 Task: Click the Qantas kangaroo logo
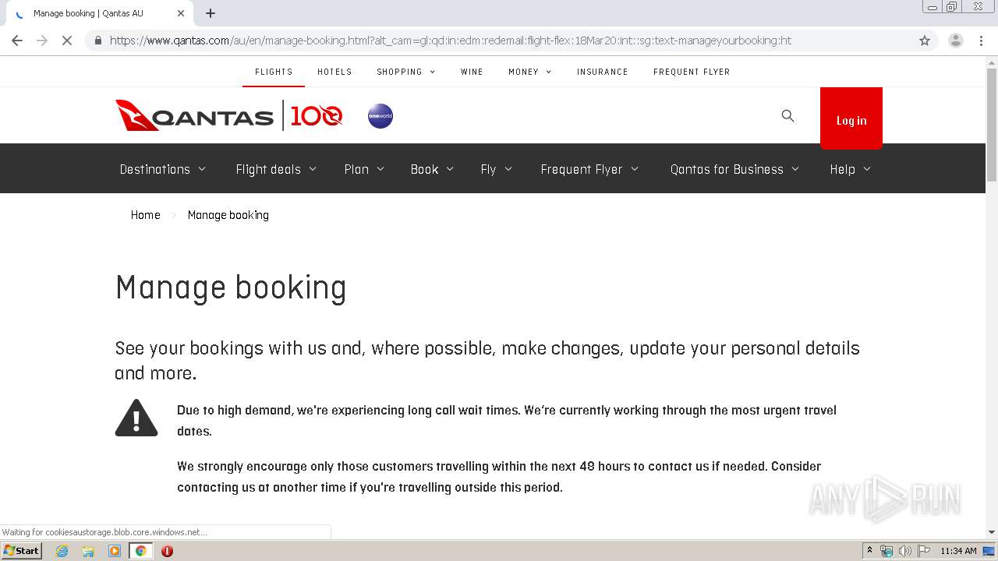[194, 116]
